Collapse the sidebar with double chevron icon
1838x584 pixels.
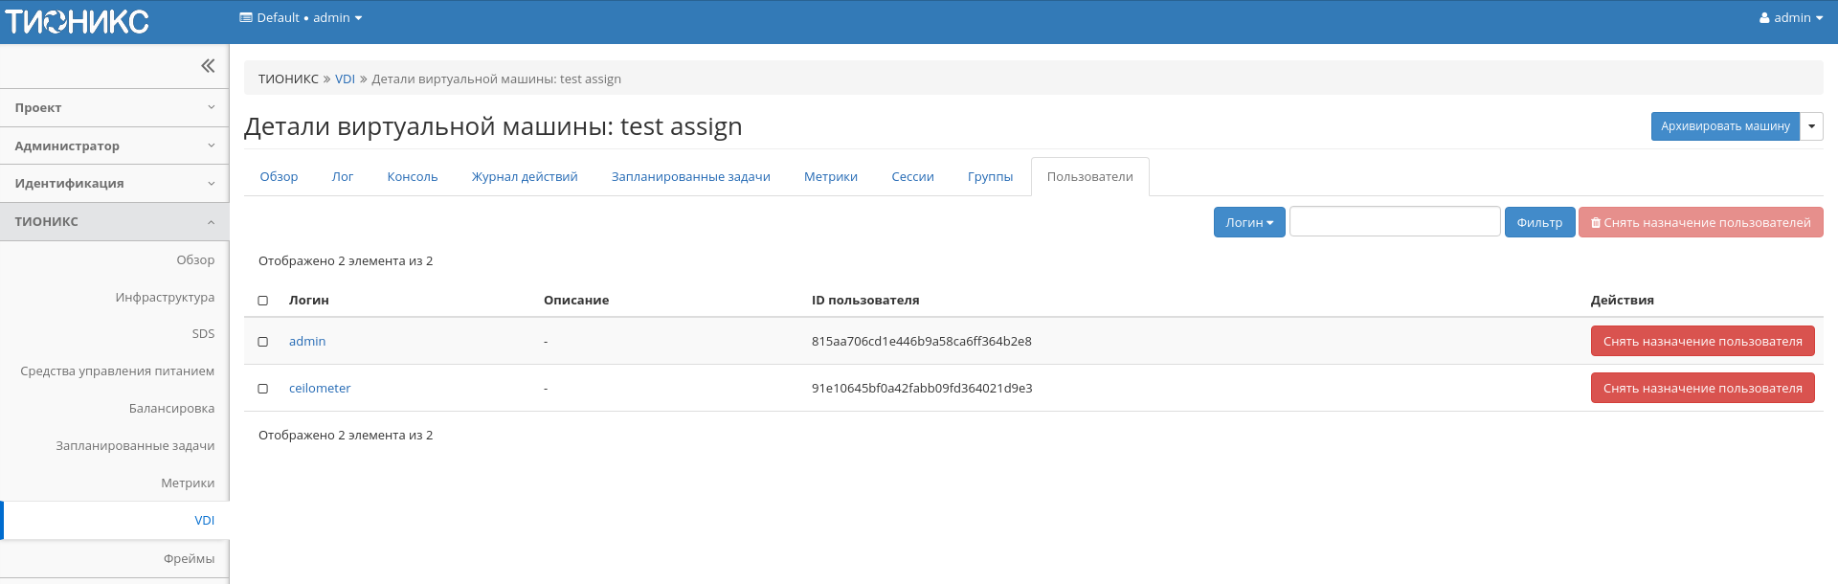(208, 66)
